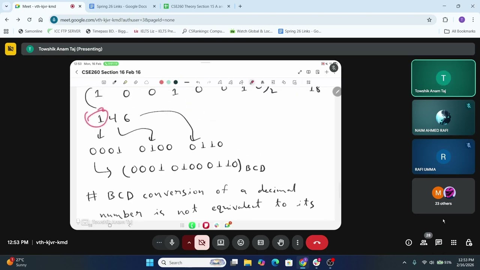480x270 pixels.
Task: Open Watch Global & Local bookmark
Action: point(251,31)
